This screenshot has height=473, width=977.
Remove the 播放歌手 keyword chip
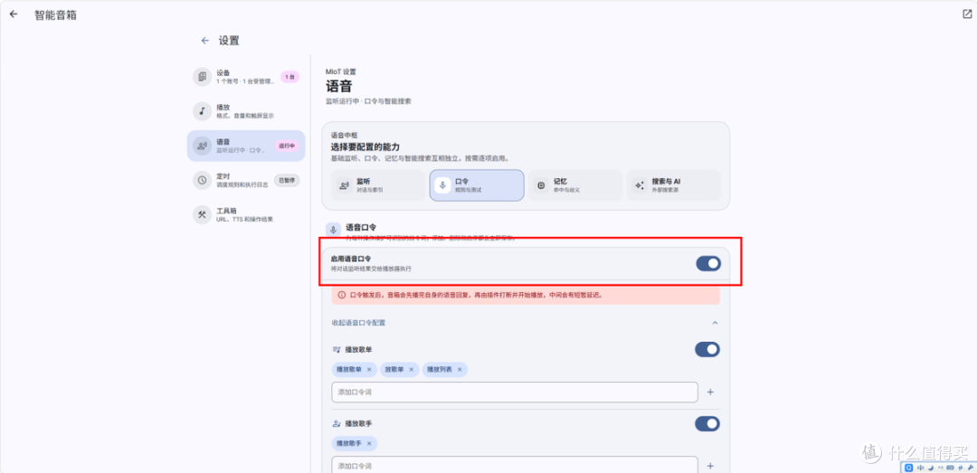click(x=369, y=443)
